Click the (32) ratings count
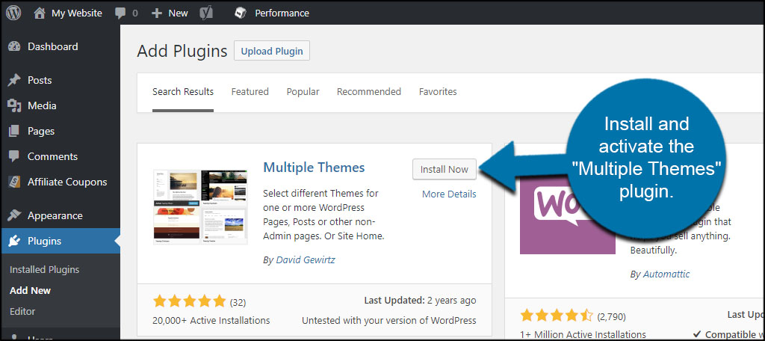This screenshot has width=765, height=341. point(238,302)
